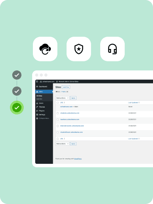Click the WordPress footer link
The height and width of the screenshot is (204, 153).
[x=78, y=159]
